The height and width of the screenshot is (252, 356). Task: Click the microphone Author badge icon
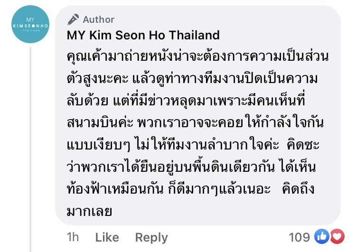click(73, 19)
